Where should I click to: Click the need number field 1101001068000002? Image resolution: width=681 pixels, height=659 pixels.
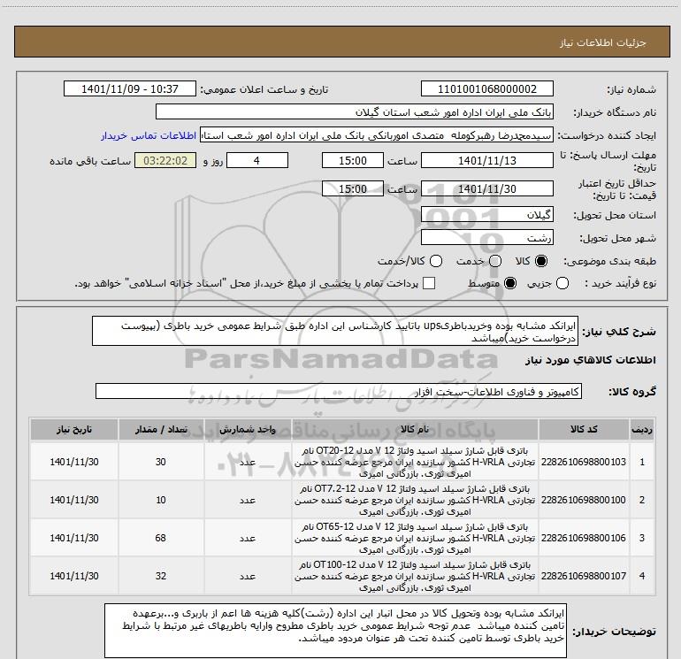tap(486, 88)
